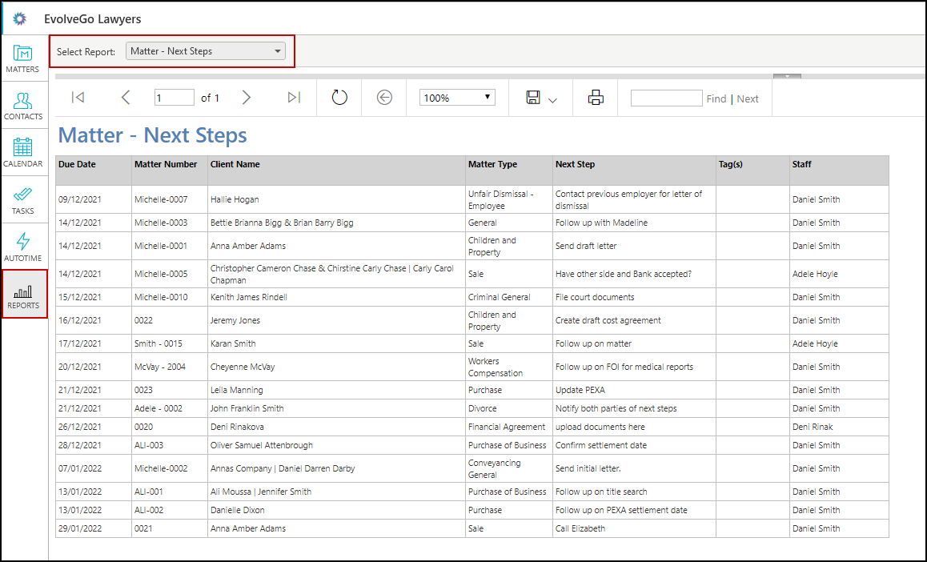
Task: Open the export format dropdown arrow
Action: point(553,100)
